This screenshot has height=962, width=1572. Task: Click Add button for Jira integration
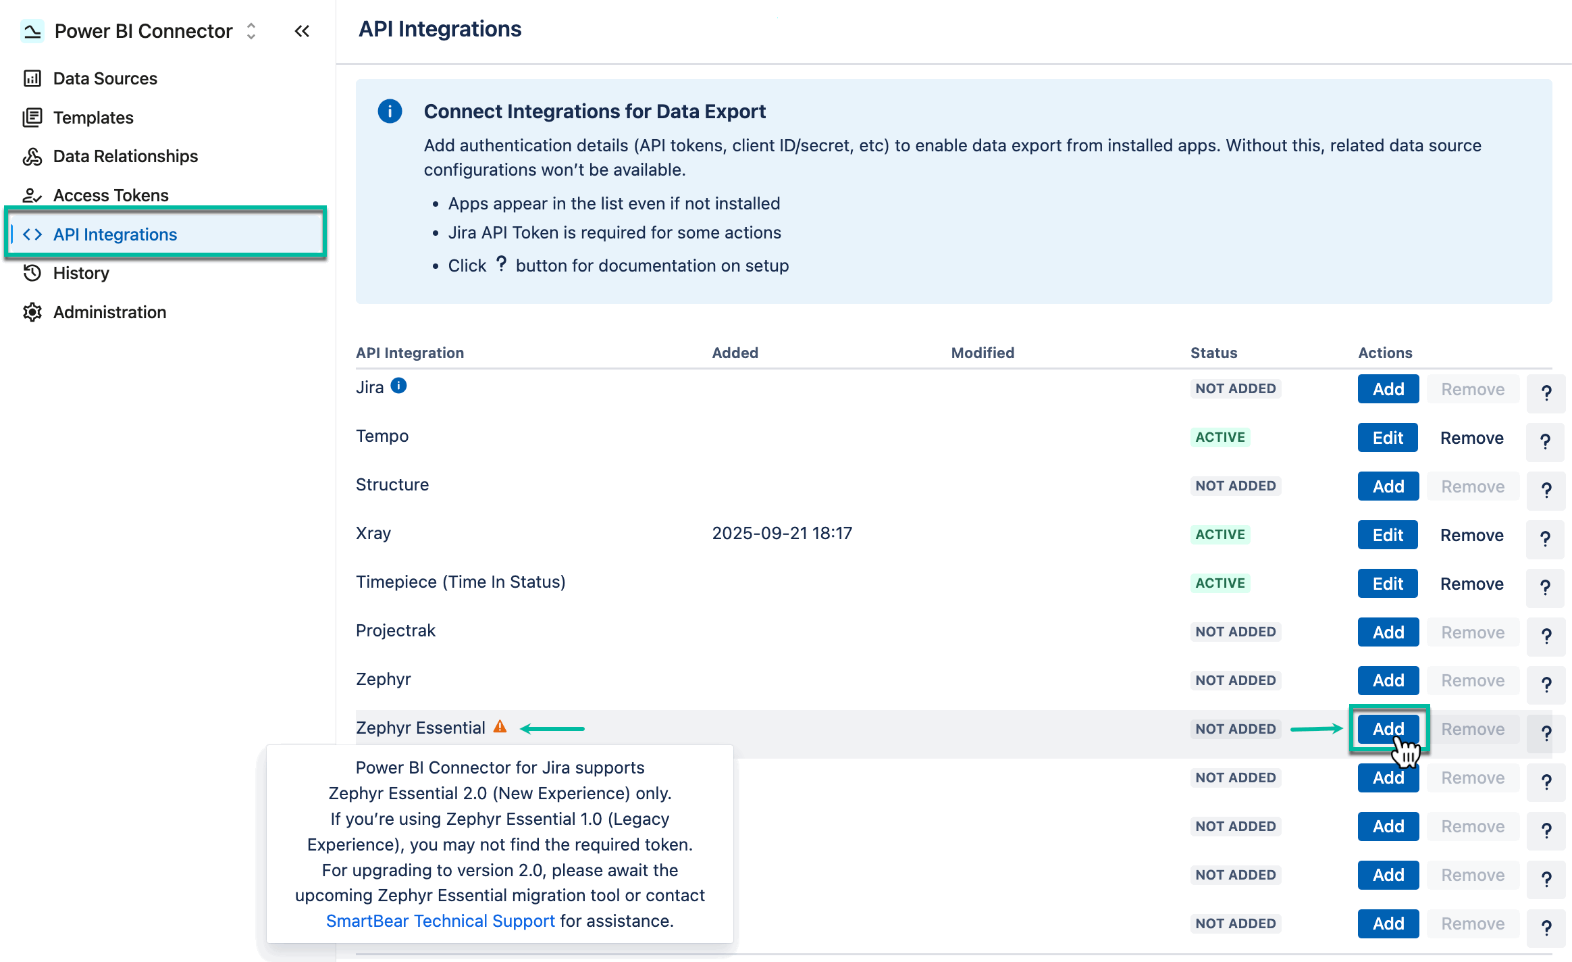1388,388
